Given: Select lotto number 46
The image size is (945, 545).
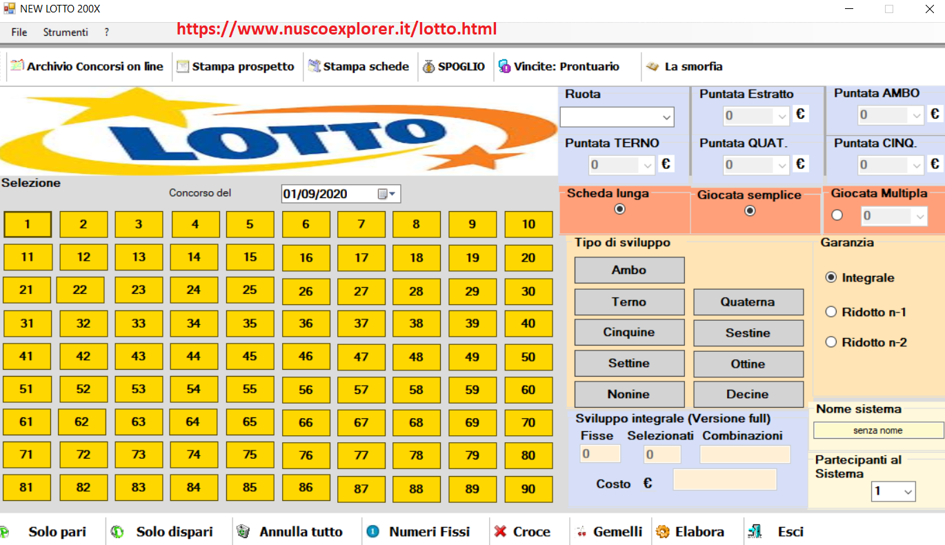Looking at the screenshot, I should [306, 356].
